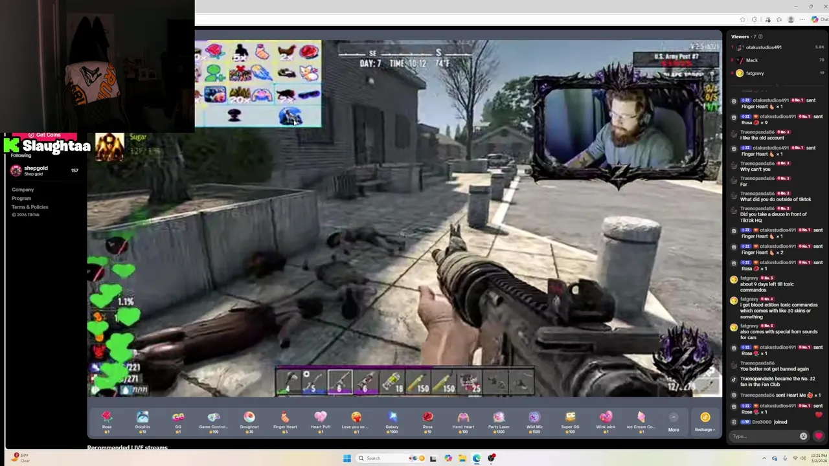Send the Wild Mic gift
The width and height of the screenshot is (829, 466).
pos(534,421)
